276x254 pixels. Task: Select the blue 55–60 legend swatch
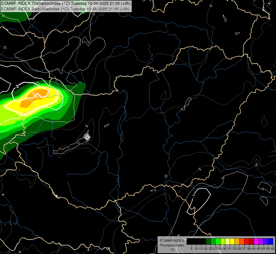[x=271, y=241]
